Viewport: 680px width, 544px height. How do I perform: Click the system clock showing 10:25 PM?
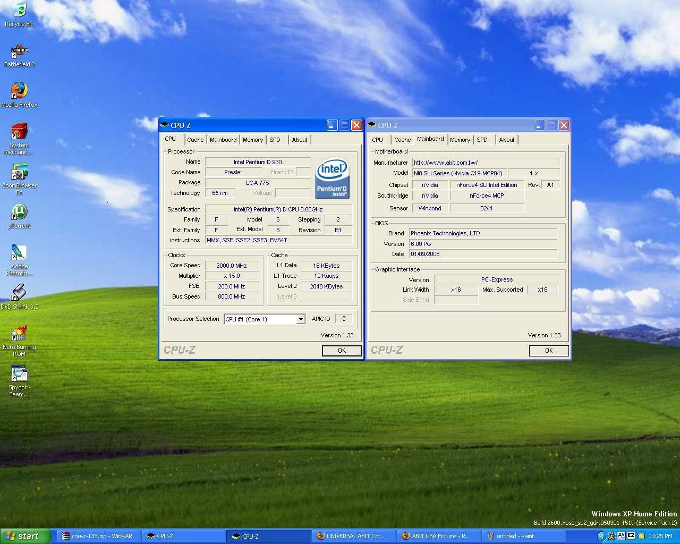pyautogui.click(x=660, y=536)
